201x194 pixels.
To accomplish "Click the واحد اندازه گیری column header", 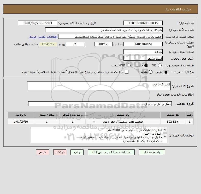I will click(73, 115).
